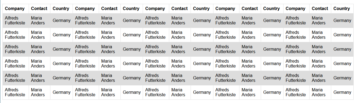Click Germany in the last row's last column
Image resolution: width=355 pixels, height=103 pixels.
[342, 92]
